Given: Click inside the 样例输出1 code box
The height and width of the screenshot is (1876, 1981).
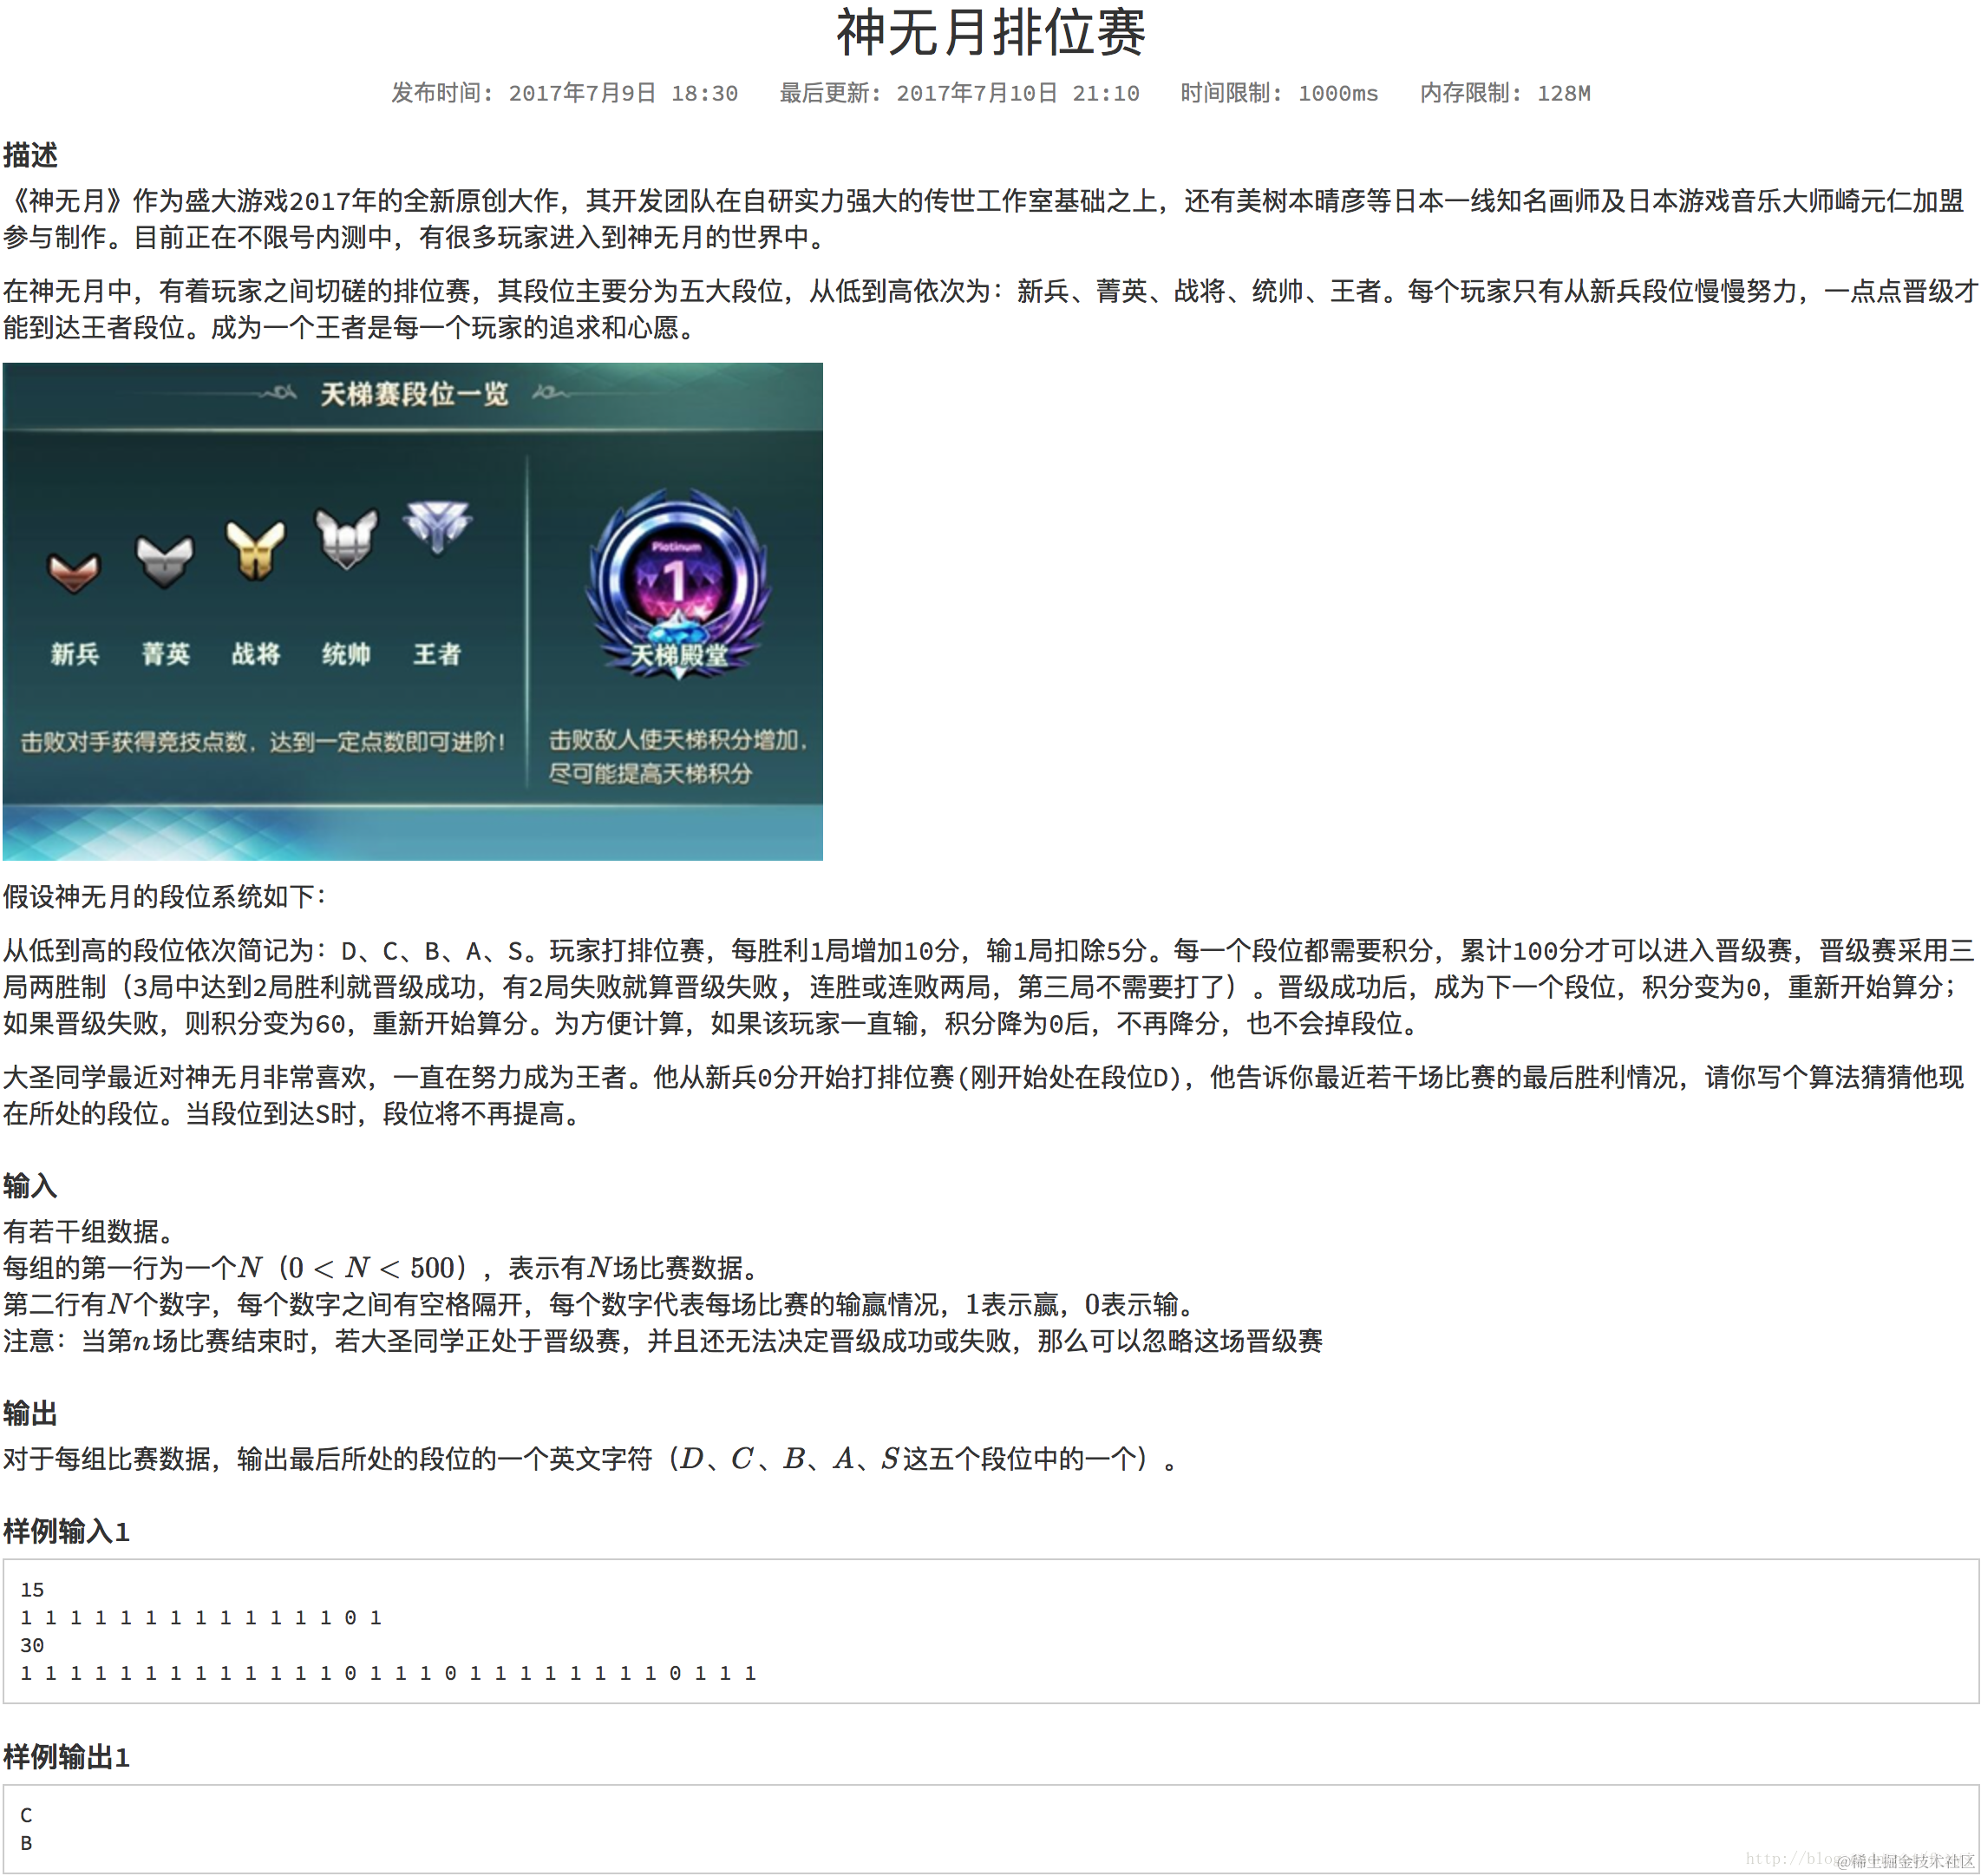Looking at the screenshot, I should click(x=990, y=1828).
